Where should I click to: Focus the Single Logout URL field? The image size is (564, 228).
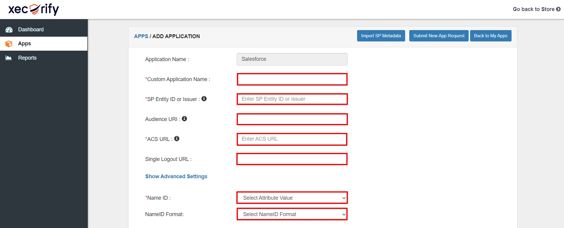(292, 159)
